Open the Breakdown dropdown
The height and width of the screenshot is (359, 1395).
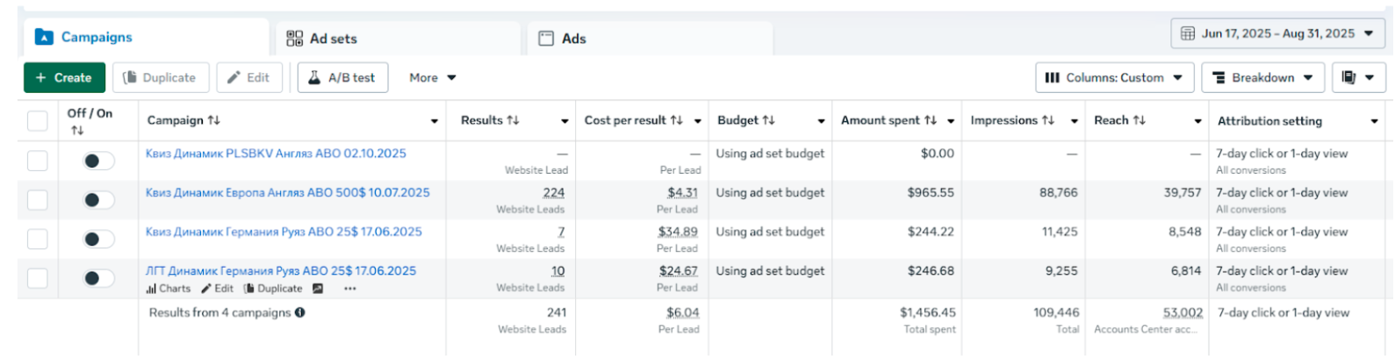click(1262, 77)
